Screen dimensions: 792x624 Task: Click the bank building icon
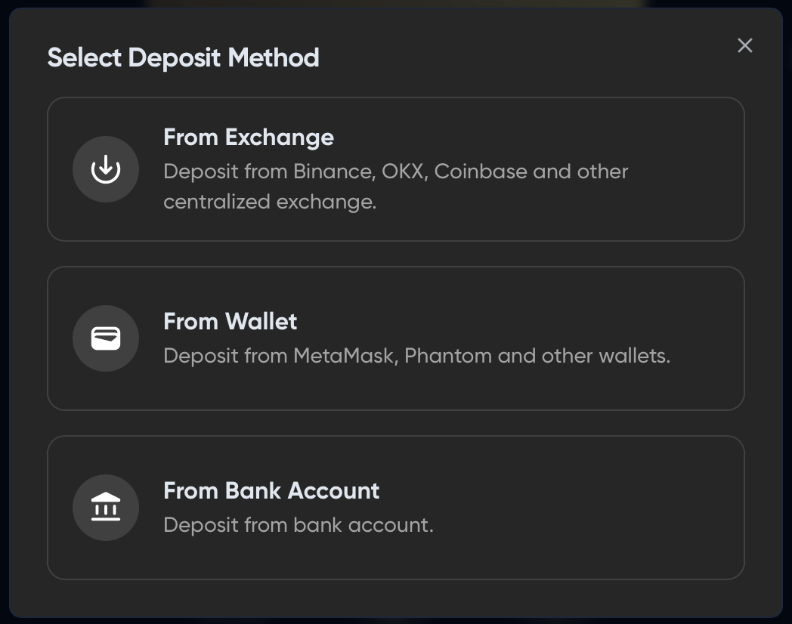click(106, 508)
